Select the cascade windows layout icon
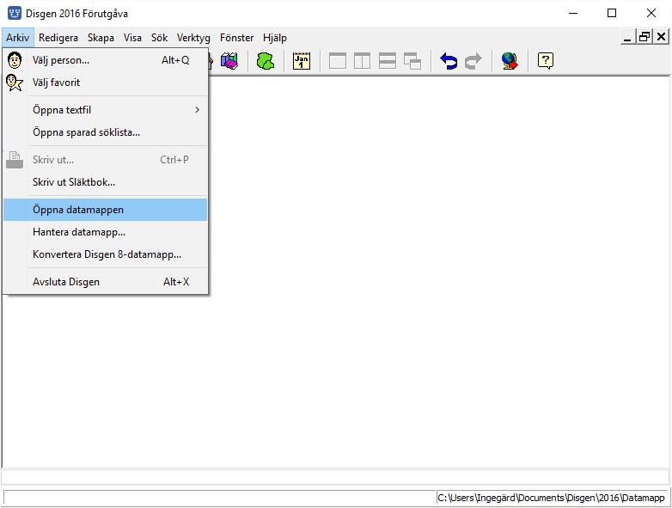 pos(412,61)
